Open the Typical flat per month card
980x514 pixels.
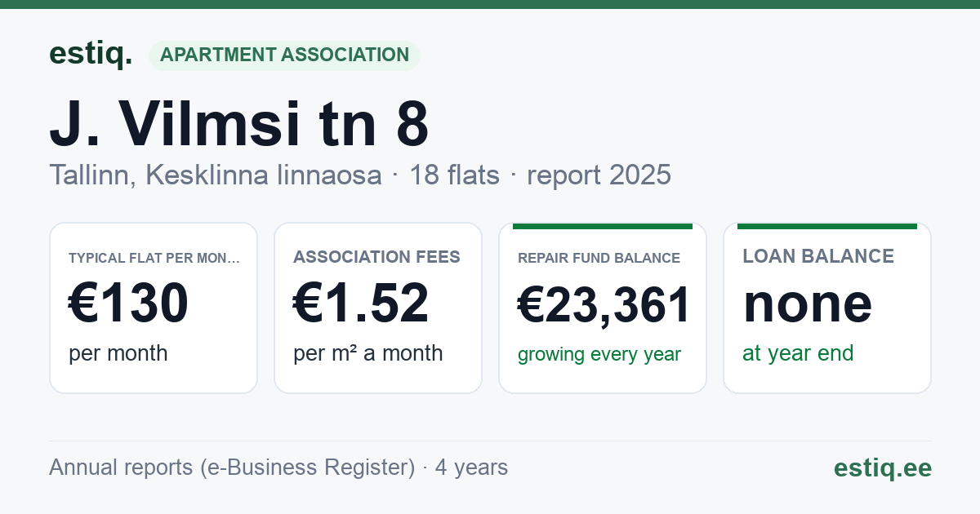(154, 308)
